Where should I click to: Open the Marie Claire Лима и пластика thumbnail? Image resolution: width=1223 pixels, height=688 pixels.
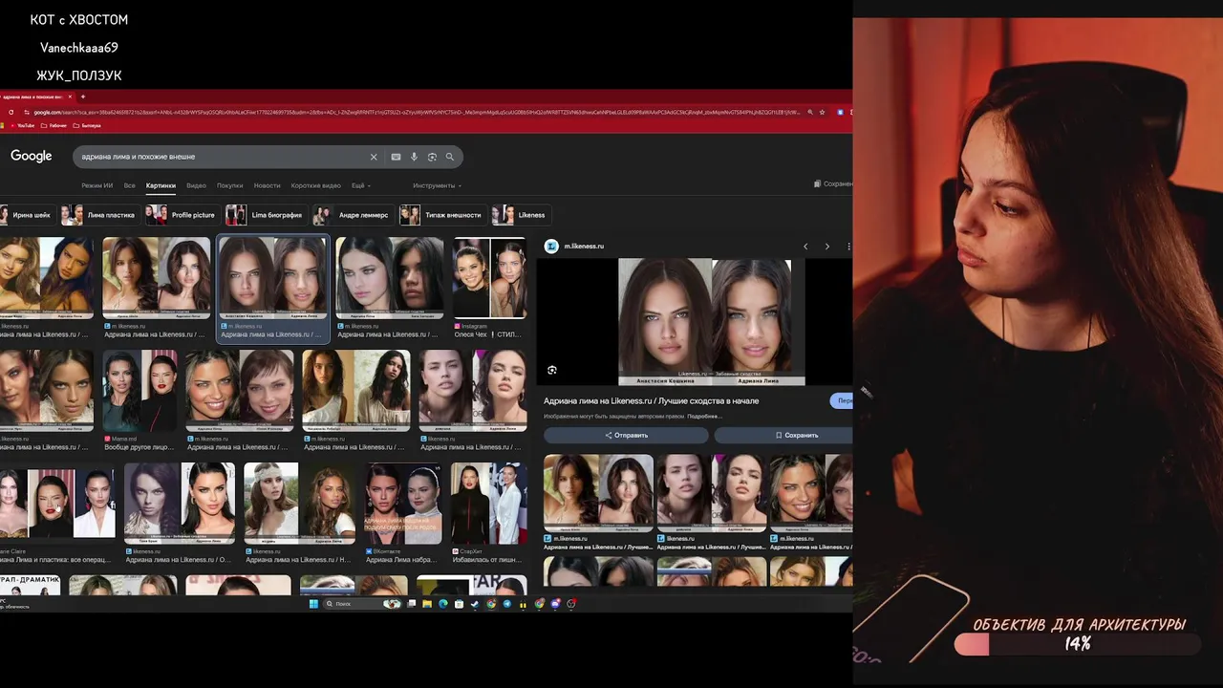click(57, 503)
